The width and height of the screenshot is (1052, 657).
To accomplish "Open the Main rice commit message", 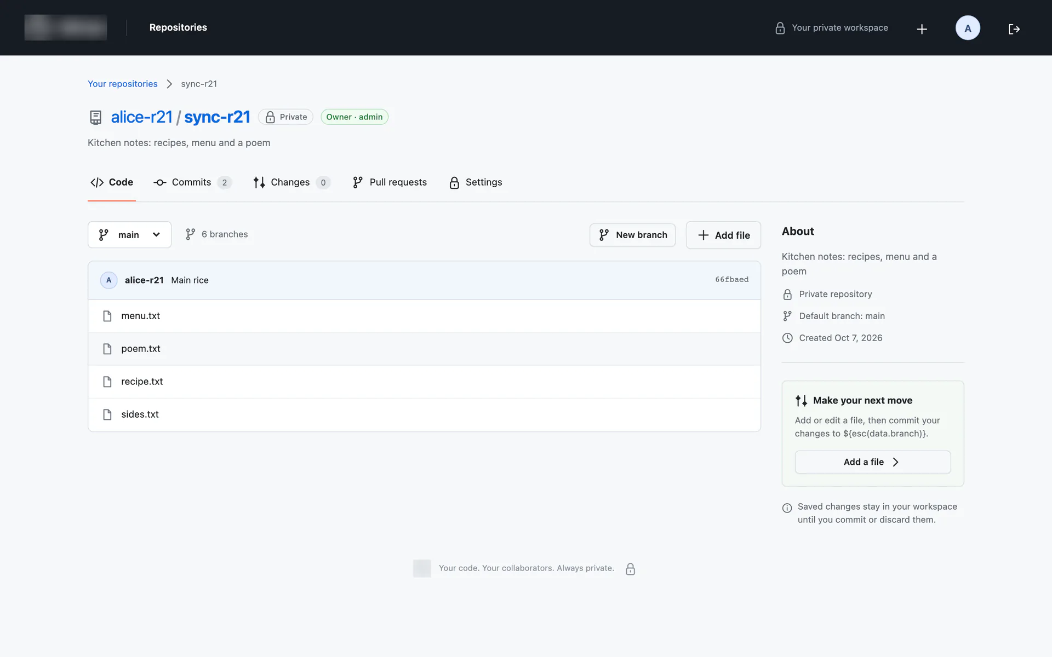I will (x=190, y=280).
